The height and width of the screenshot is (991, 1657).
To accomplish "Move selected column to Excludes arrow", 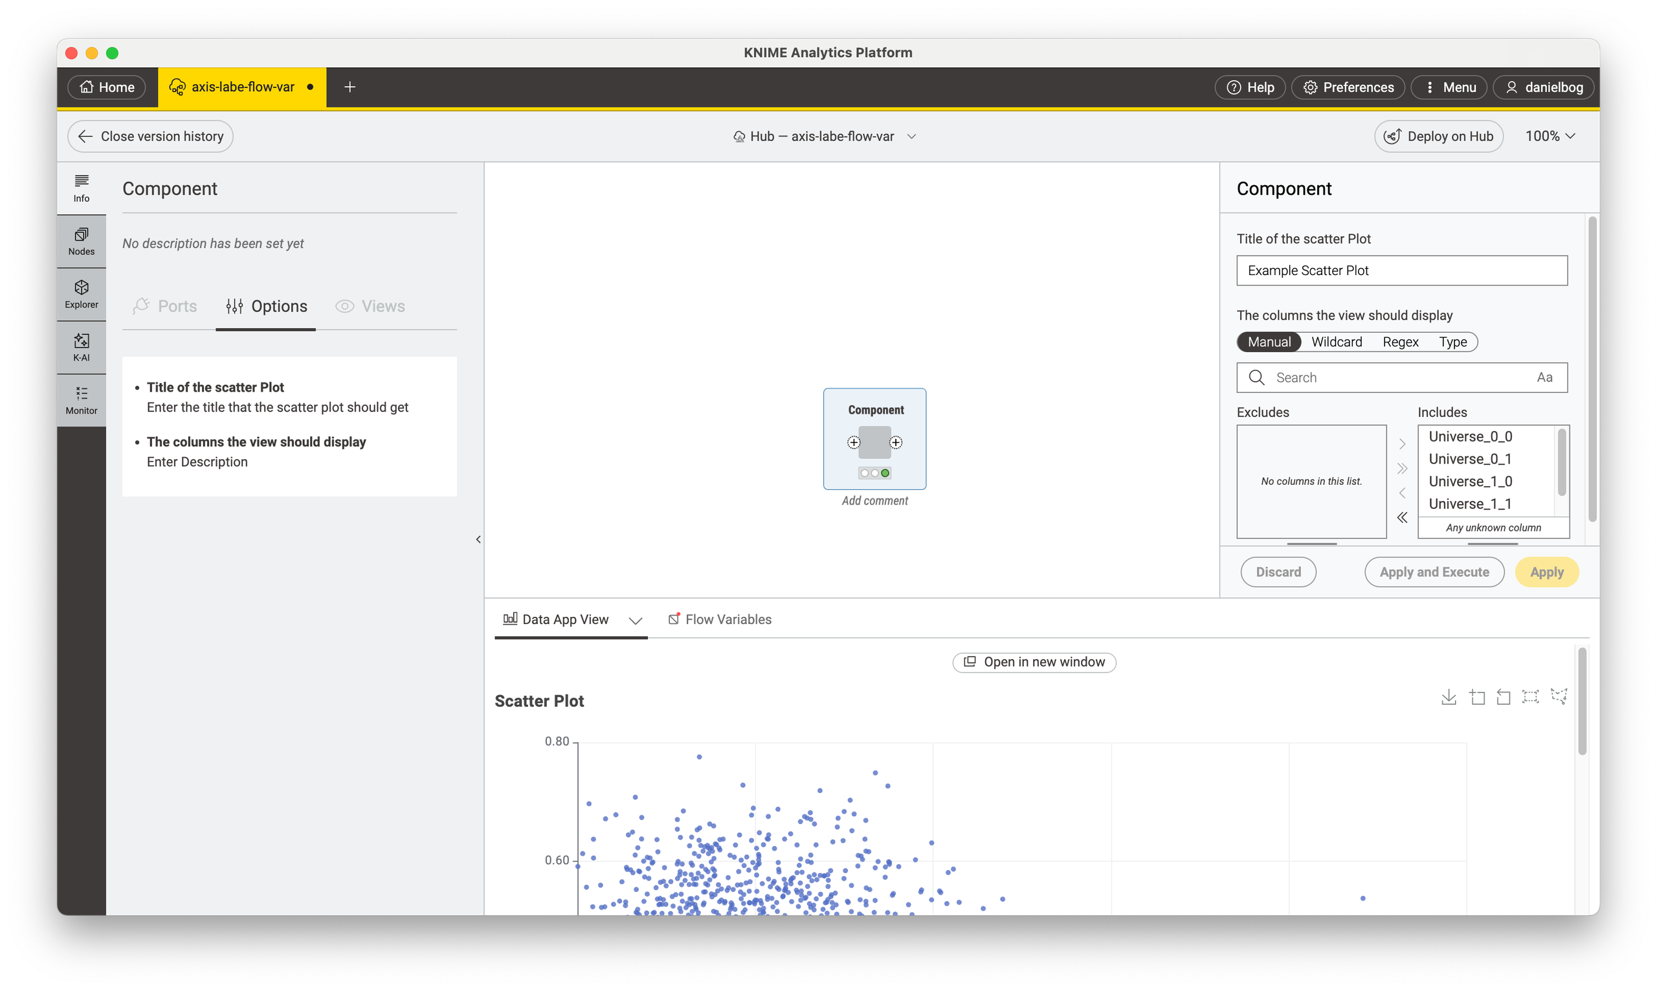I will pos(1403,493).
